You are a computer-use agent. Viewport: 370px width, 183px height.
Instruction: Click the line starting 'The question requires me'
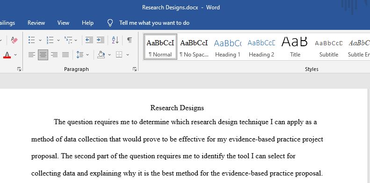pyautogui.click(x=185, y=122)
